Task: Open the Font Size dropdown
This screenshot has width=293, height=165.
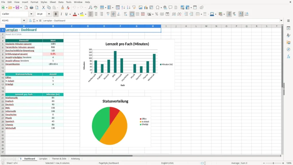Action: point(49,14)
